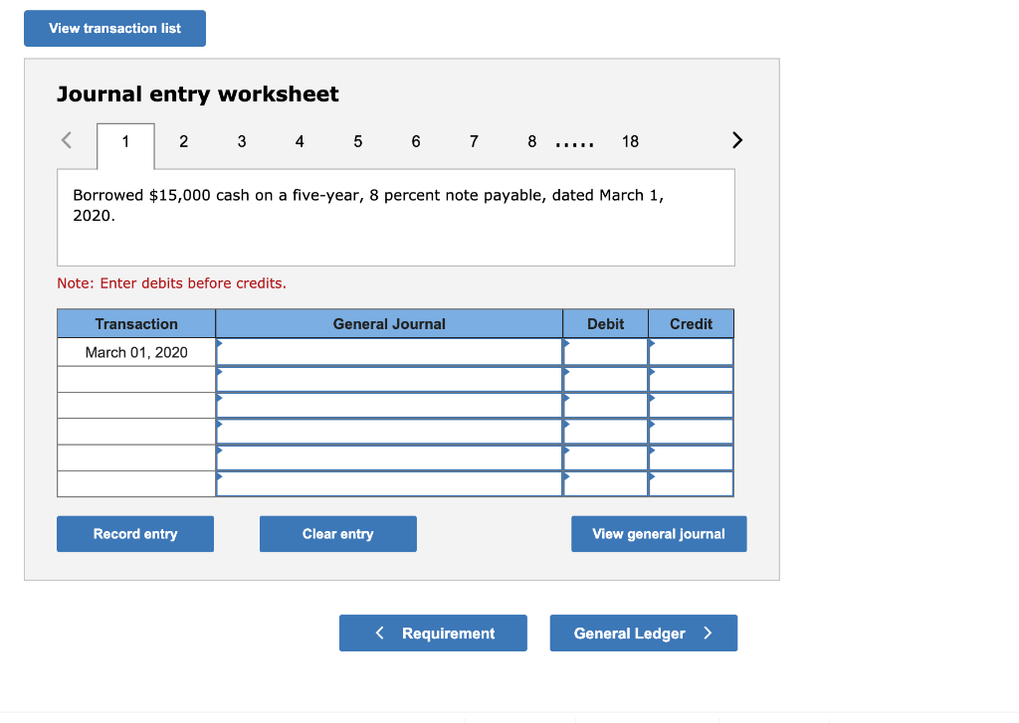Screen dimensions: 1019x723
Task: Open the third row General Journal account field
Action: pyautogui.click(x=389, y=406)
